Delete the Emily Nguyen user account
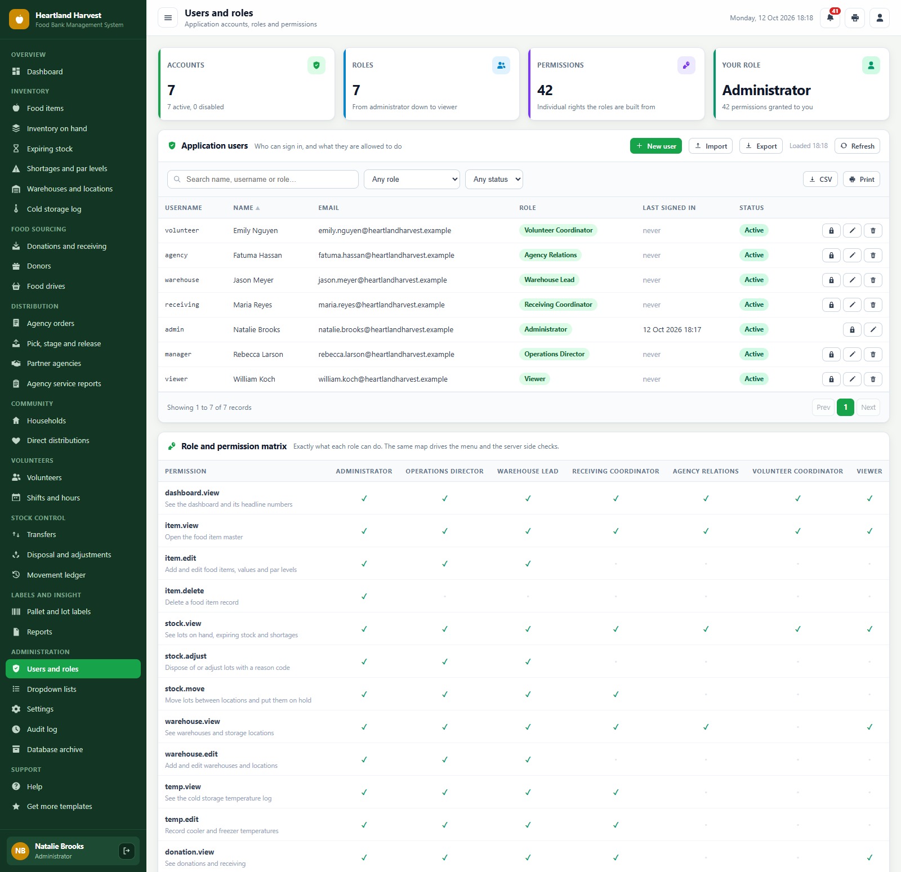901x872 pixels. (x=873, y=230)
